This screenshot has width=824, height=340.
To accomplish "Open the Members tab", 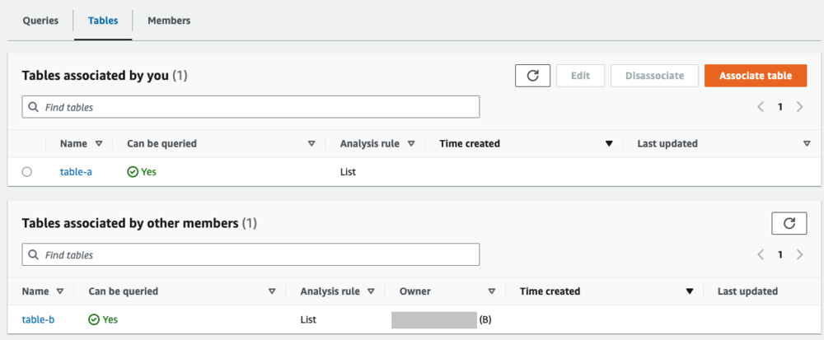I will click(169, 21).
